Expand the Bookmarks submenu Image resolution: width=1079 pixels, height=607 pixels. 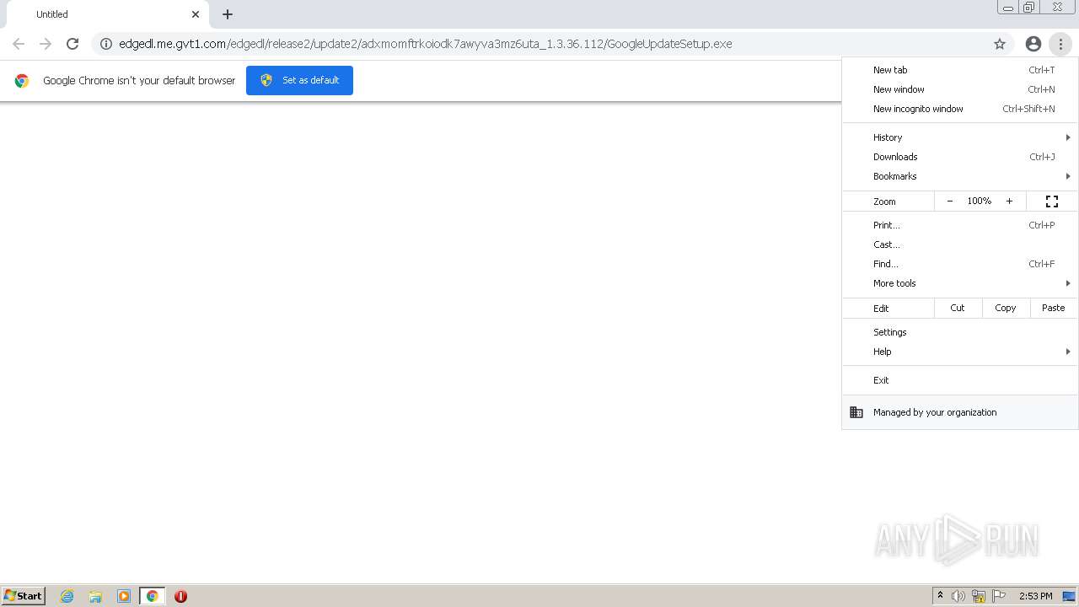tap(960, 176)
